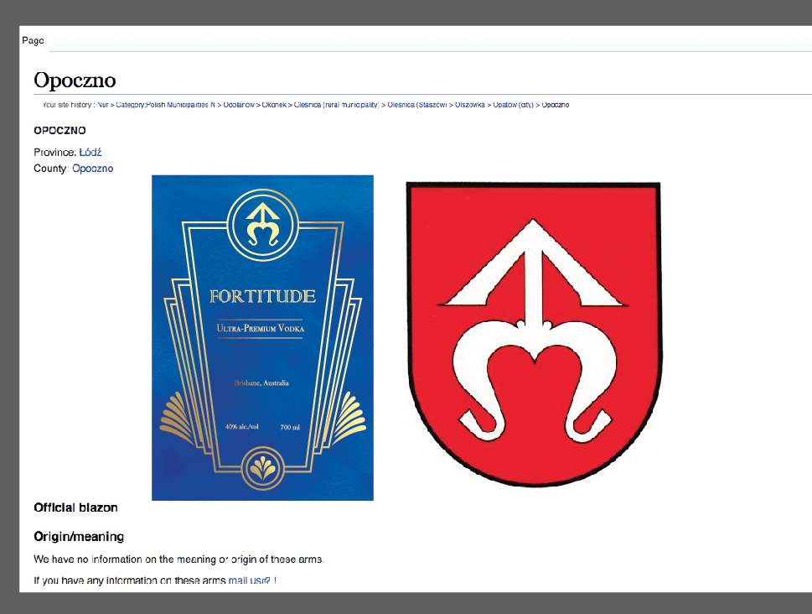Open 'Oleśnica (rural municipality)' breadcrumb link
The image size is (812, 614).
(x=337, y=105)
